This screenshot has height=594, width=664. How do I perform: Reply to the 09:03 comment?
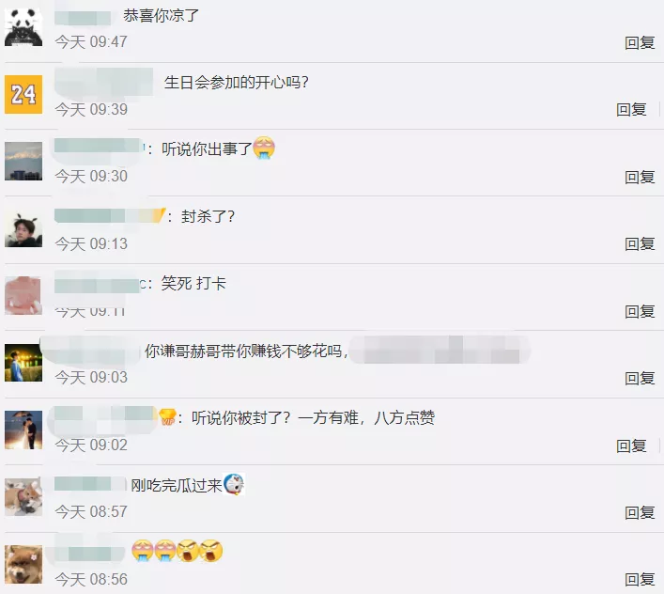pyautogui.click(x=640, y=379)
